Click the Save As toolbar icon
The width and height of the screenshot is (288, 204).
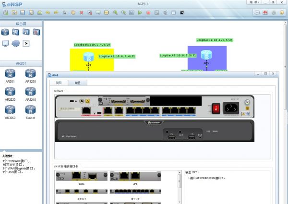(x=31, y=12)
